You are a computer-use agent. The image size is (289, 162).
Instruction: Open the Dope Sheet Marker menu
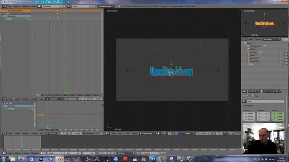click(26, 99)
